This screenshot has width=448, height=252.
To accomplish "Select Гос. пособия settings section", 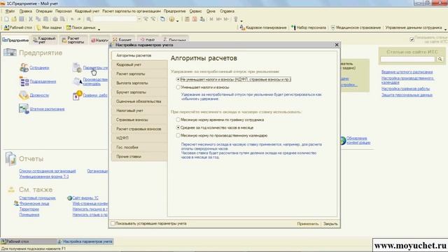I will click(139, 147).
